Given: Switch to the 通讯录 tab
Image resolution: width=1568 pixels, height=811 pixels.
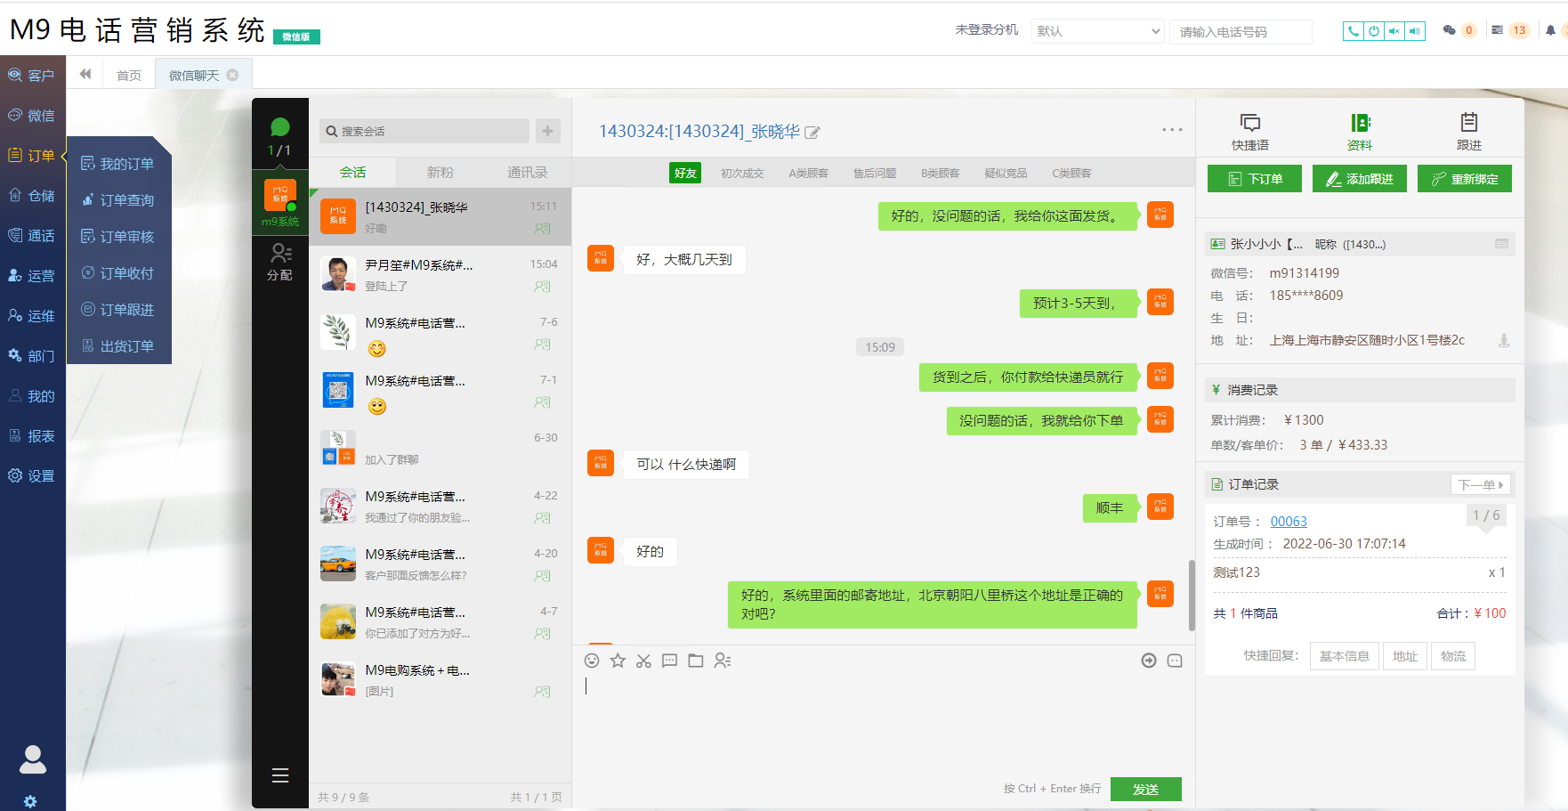Looking at the screenshot, I should click(527, 173).
